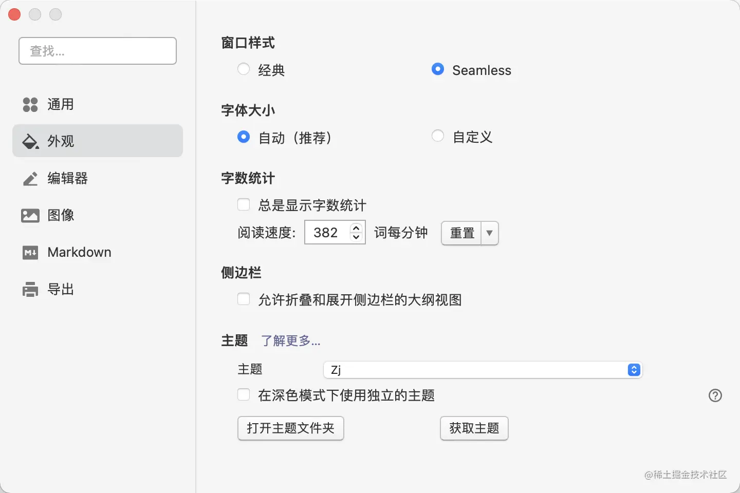
Task: Click 打开主题文件夹 button
Action: tap(291, 428)
